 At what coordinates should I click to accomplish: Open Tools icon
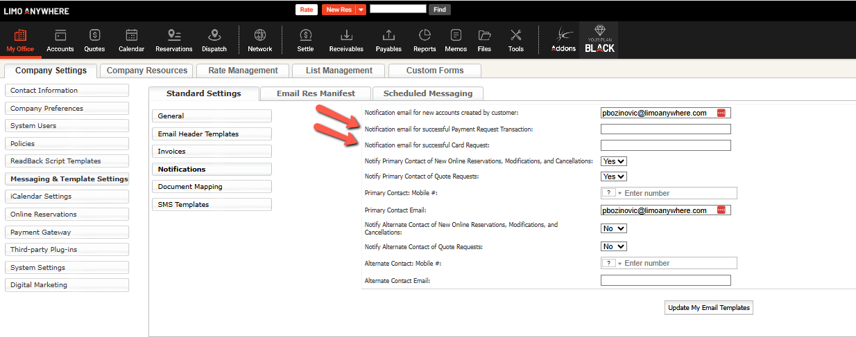click(515, 40)
